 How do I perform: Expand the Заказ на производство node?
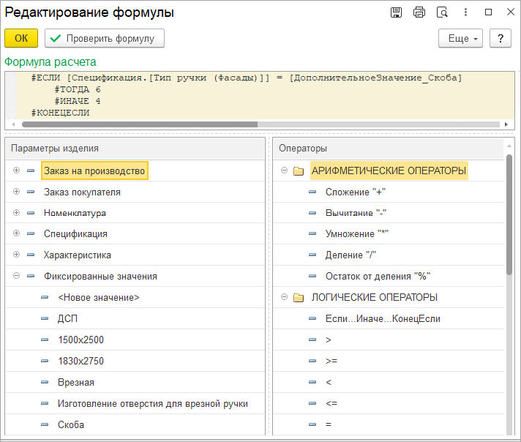click(x=16, y=171)
